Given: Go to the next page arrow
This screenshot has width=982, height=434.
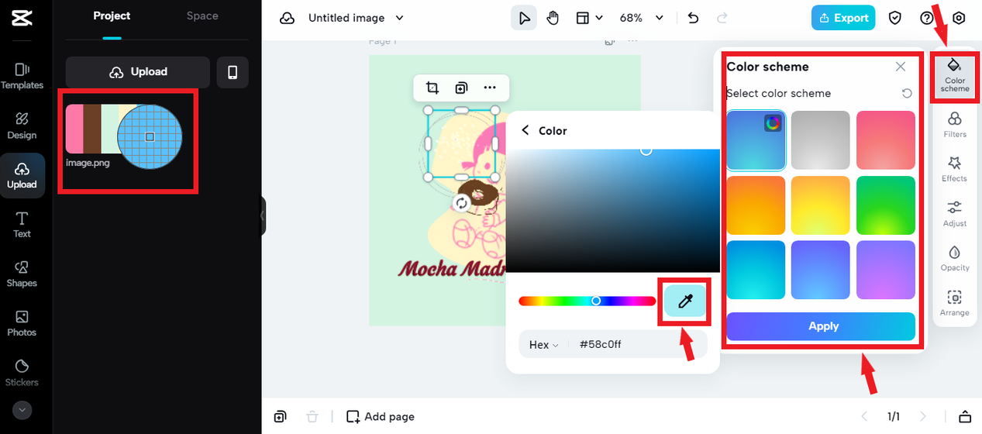Looking at the screenshot, I should [x=922, y=417].
